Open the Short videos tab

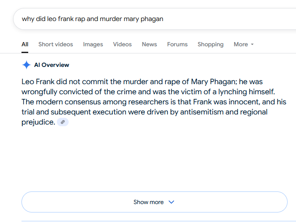[x=56, y=44]
